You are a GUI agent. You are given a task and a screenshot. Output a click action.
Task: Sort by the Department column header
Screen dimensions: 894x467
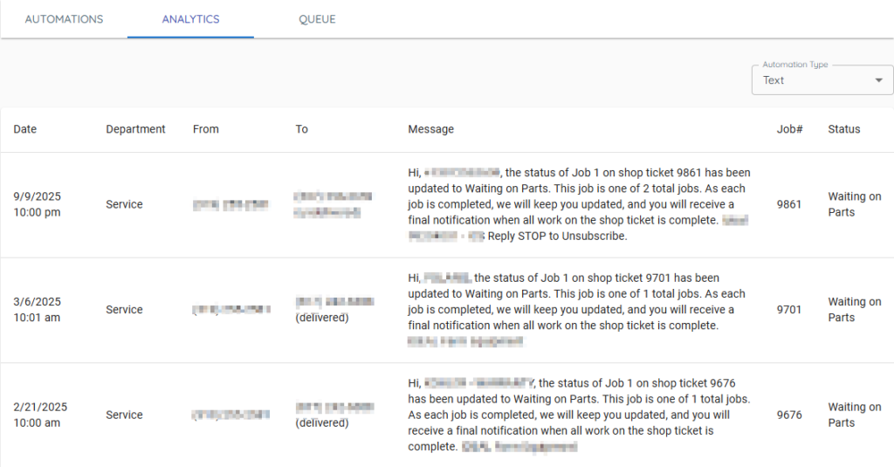point(135,129)
